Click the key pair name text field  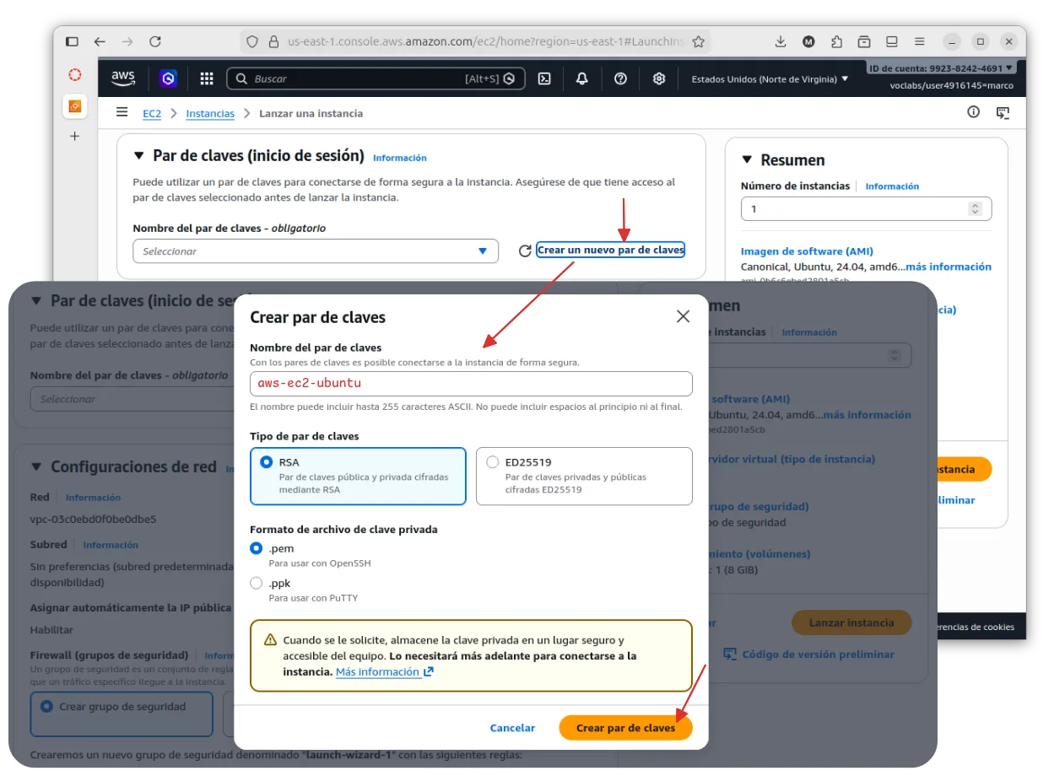(x=470, y=383)
